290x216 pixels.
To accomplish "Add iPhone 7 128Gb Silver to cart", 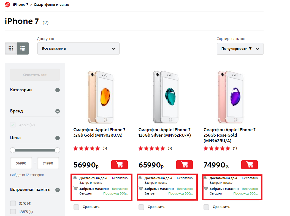I will pos(185,164).
